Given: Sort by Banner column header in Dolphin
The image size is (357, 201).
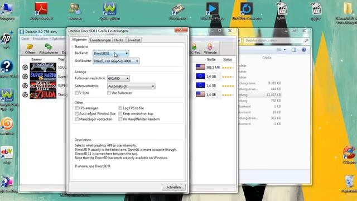Looking at the screenshot, I should point(37,59).
